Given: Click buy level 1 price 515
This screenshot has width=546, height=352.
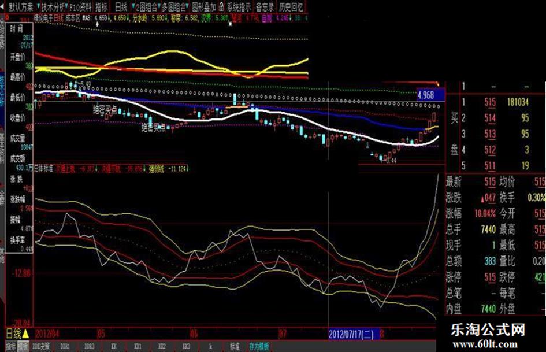Looking at the screenshot, I should [x=490, y=102].
